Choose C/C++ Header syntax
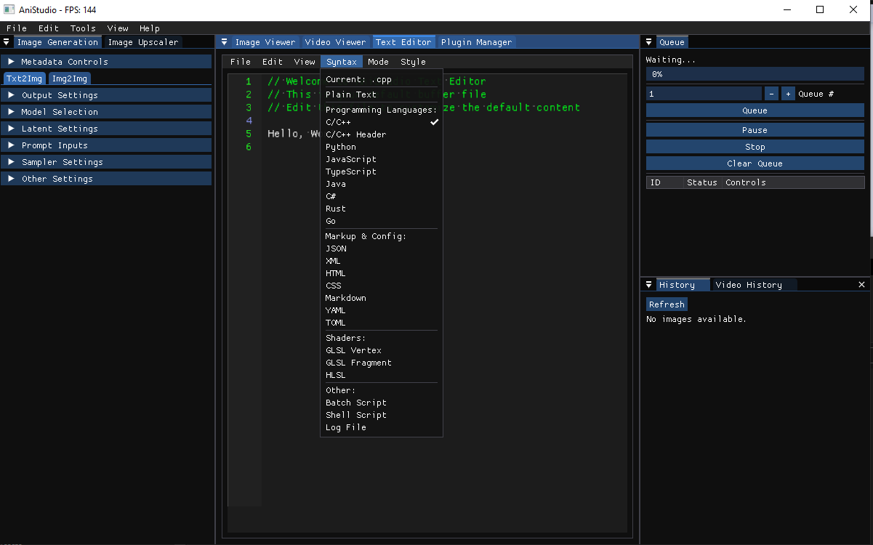Screen dimensions: 873x545 [382, 134]
